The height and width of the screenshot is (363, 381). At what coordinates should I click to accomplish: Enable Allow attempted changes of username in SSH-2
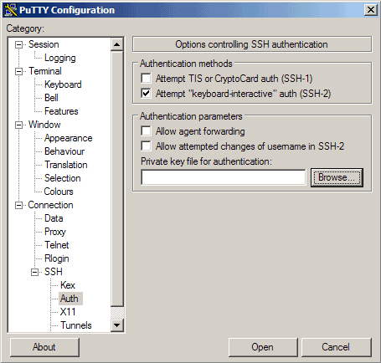point(146,146)
